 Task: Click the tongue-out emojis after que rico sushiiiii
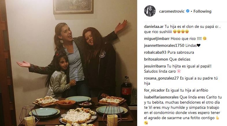[x=181, y=32]
